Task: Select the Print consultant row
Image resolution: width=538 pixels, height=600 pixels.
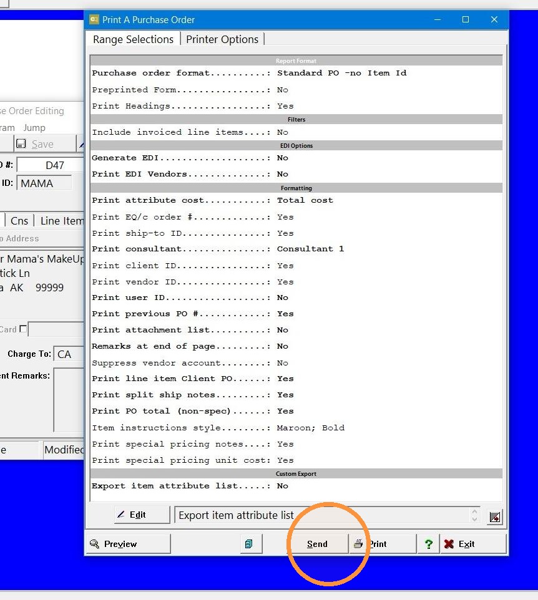Action: (x=296, y=249)
